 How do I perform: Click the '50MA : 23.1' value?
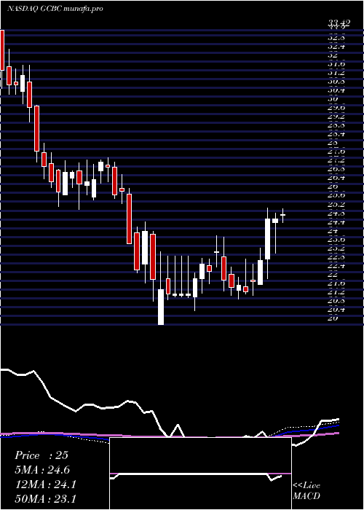tap(45, 498)
